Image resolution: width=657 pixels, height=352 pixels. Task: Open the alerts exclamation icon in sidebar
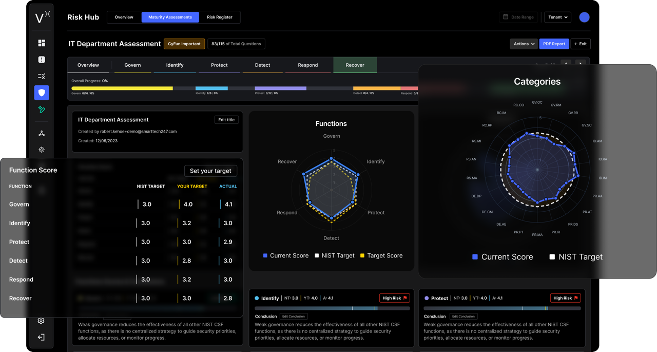point(42,60)
